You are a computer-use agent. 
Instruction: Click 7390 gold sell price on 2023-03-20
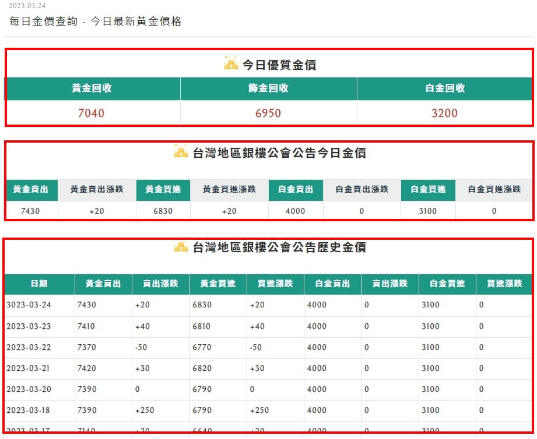tap(87, 389)
